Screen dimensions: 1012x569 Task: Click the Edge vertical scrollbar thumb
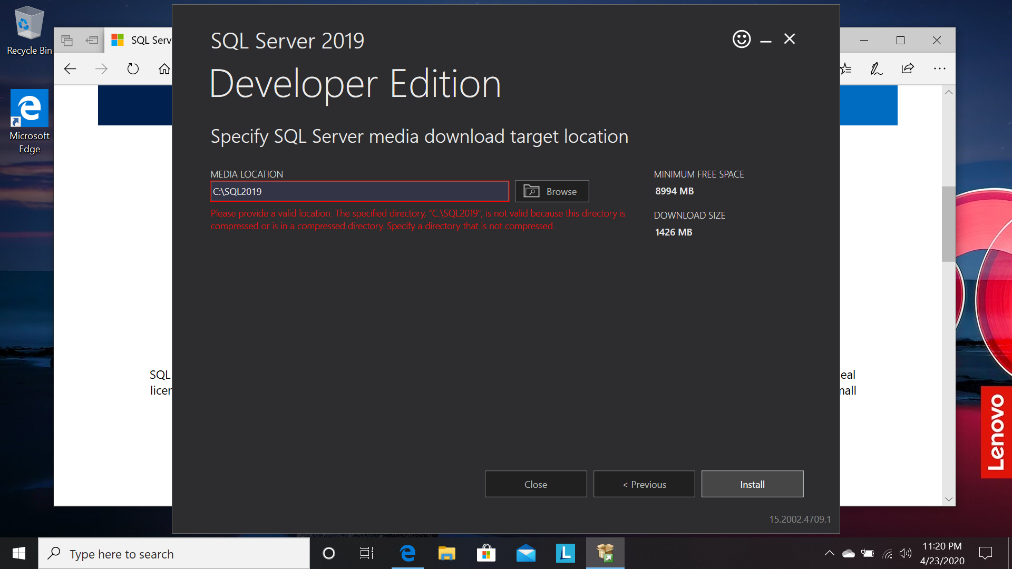coord(949,224)
